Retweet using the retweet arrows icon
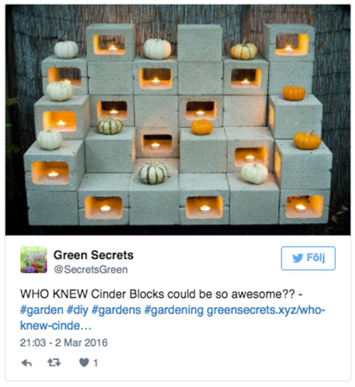The height and width of the screenshot is (387, 355). pyautogui.click(x=54, y=363)
